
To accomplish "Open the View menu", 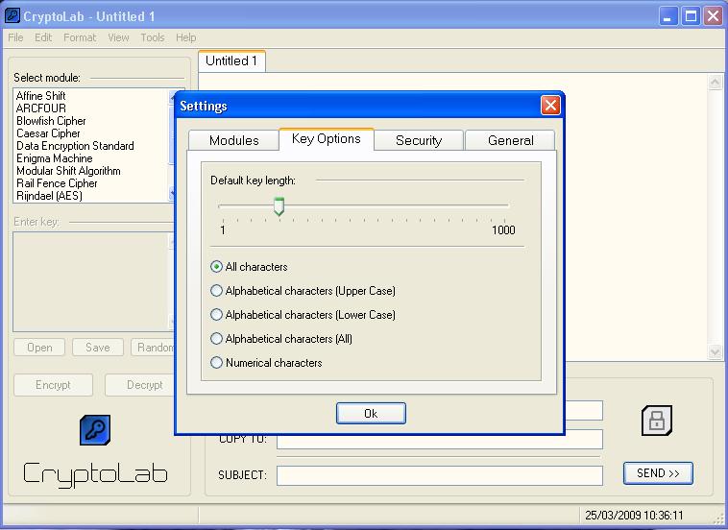I will coord(118,37).
